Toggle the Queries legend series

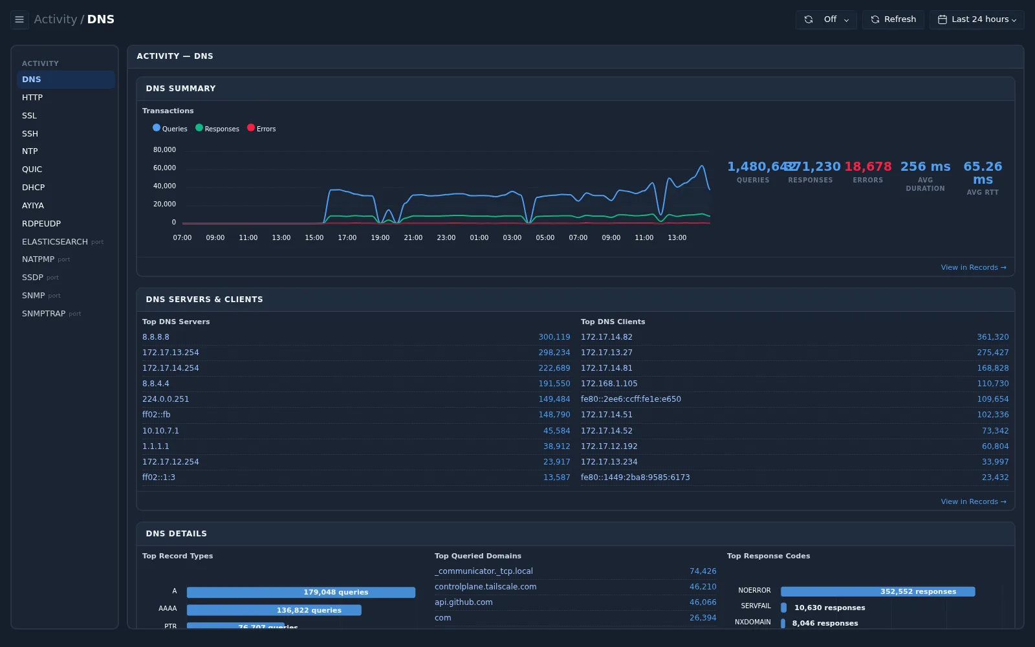170,129
